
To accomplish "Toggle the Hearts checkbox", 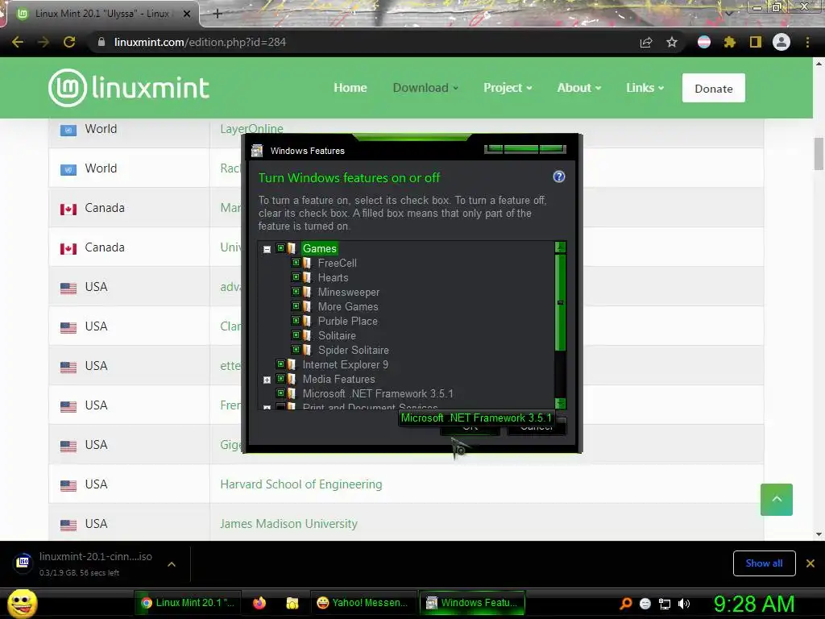I will (x=296, y=277).
